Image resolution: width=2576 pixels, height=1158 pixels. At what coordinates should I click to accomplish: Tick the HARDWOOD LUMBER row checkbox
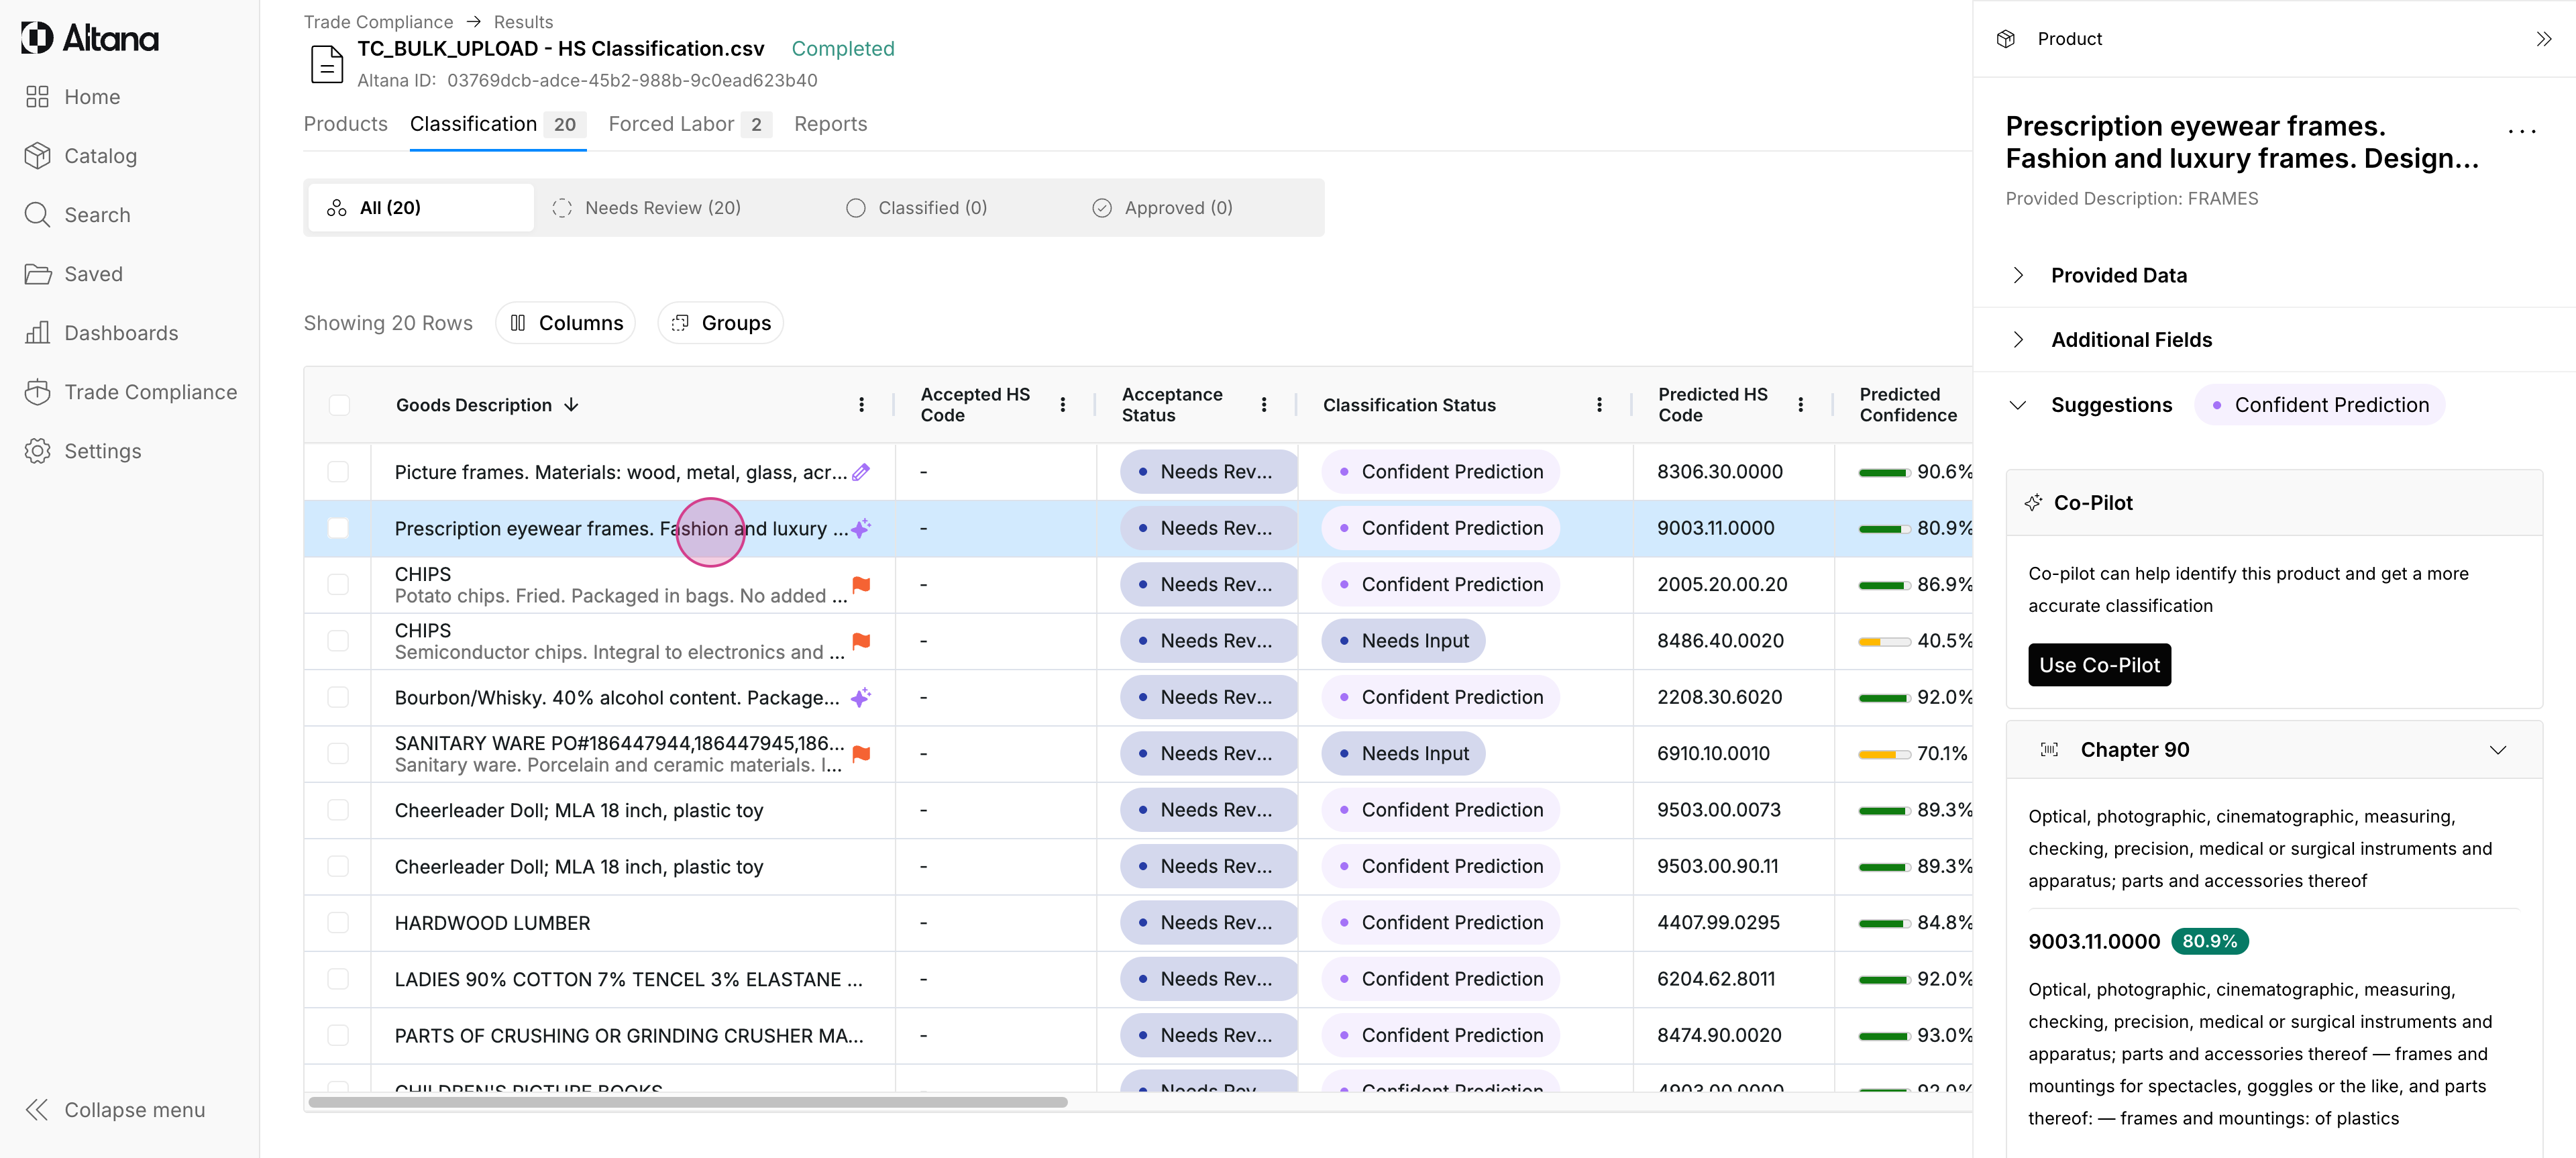[x=338, y=922]
